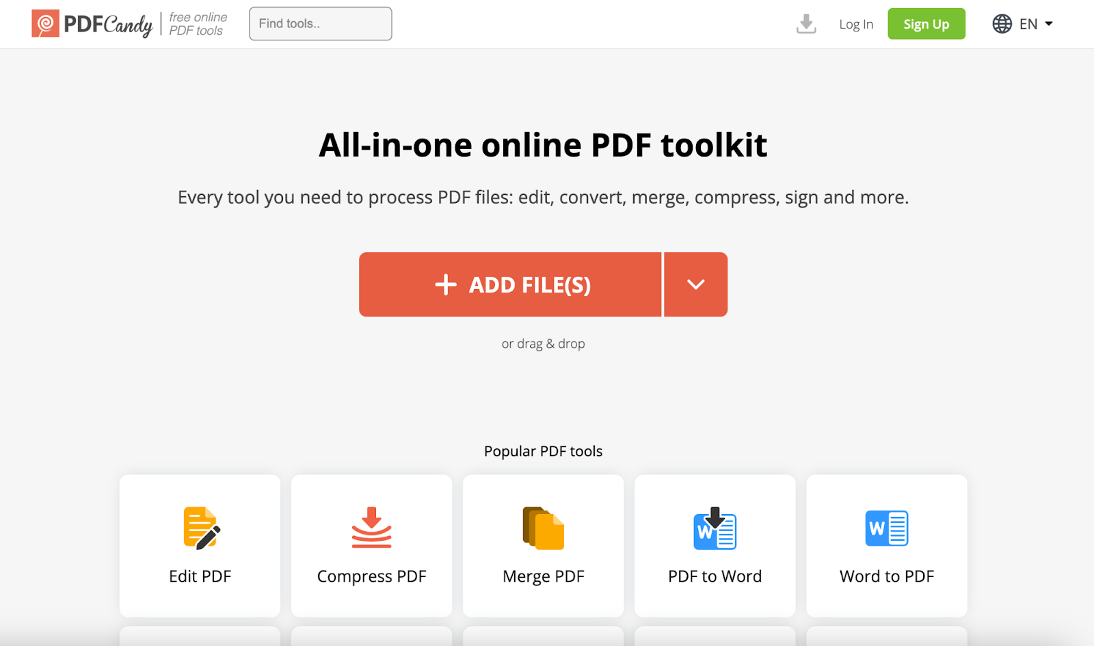This screenshot has width=1094, height=646.
Task: Click the Merge PDF stacked pages icon
Action: [544, 528]
